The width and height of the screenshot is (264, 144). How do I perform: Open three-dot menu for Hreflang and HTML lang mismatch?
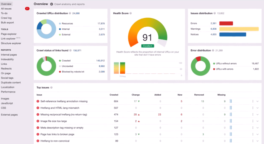(253, 108)
